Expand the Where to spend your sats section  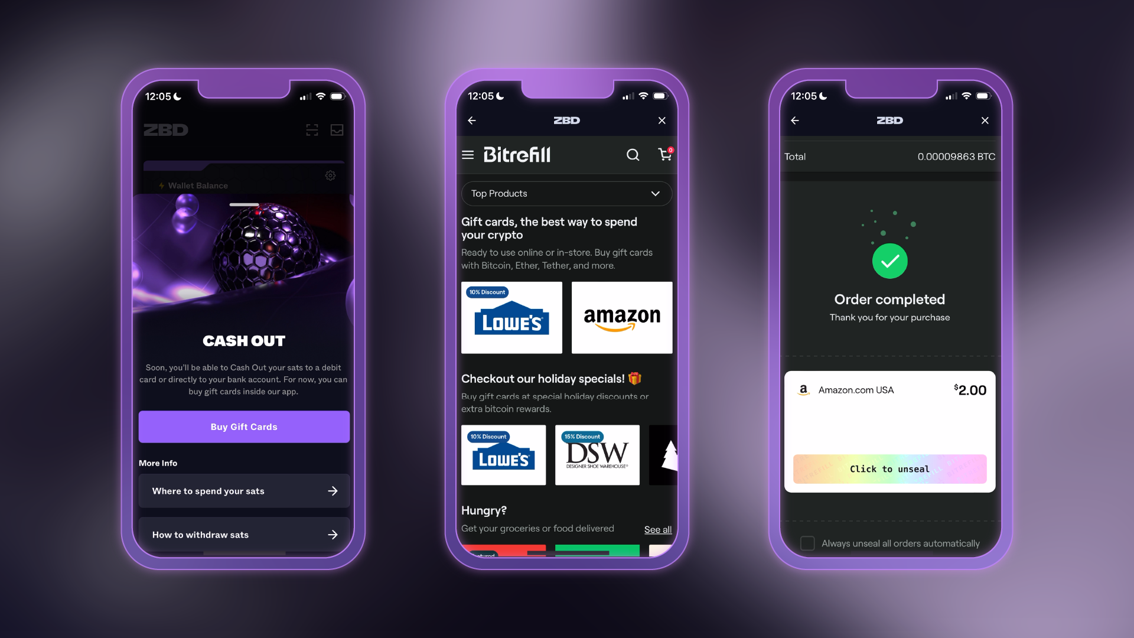tap(244, 490)
